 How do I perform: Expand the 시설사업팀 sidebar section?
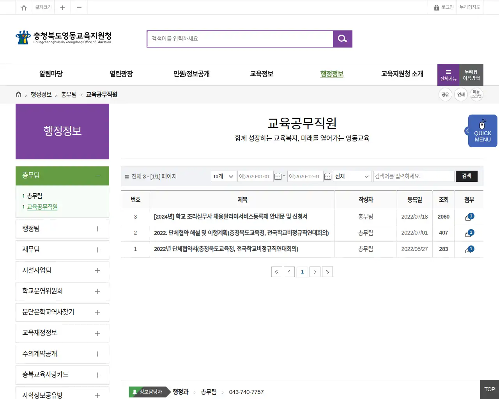62,271
